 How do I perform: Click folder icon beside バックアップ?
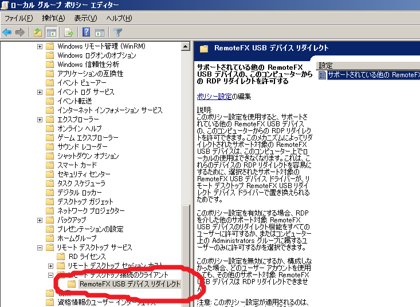pyautogui.click(x=50, y=220)
